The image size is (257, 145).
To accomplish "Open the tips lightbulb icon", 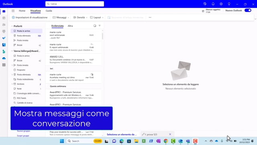I will (229, 4).
